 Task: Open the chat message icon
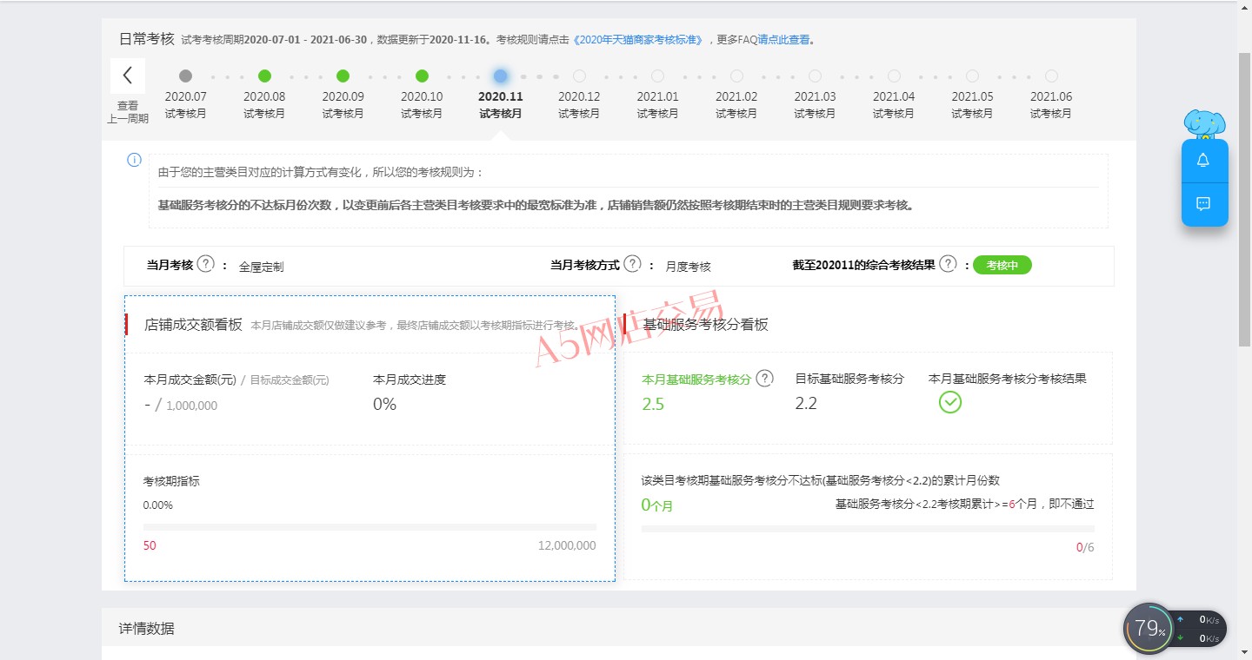tap(1203, 204)
